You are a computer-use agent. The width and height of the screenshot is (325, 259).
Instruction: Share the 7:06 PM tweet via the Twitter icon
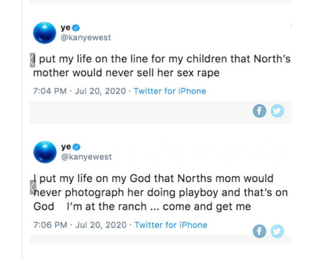pyautogui.click(x=277, y=231)
